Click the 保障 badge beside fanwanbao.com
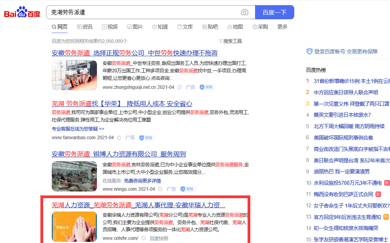Viewport: 390px width, 243px height. tap(146, 138)
